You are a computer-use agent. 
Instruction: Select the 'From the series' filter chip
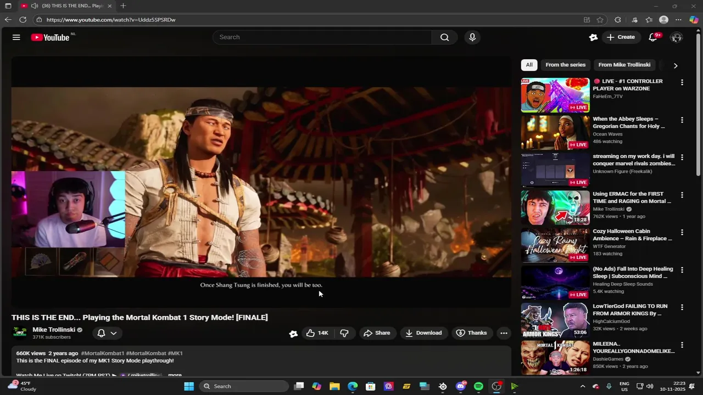coord(566,65)
